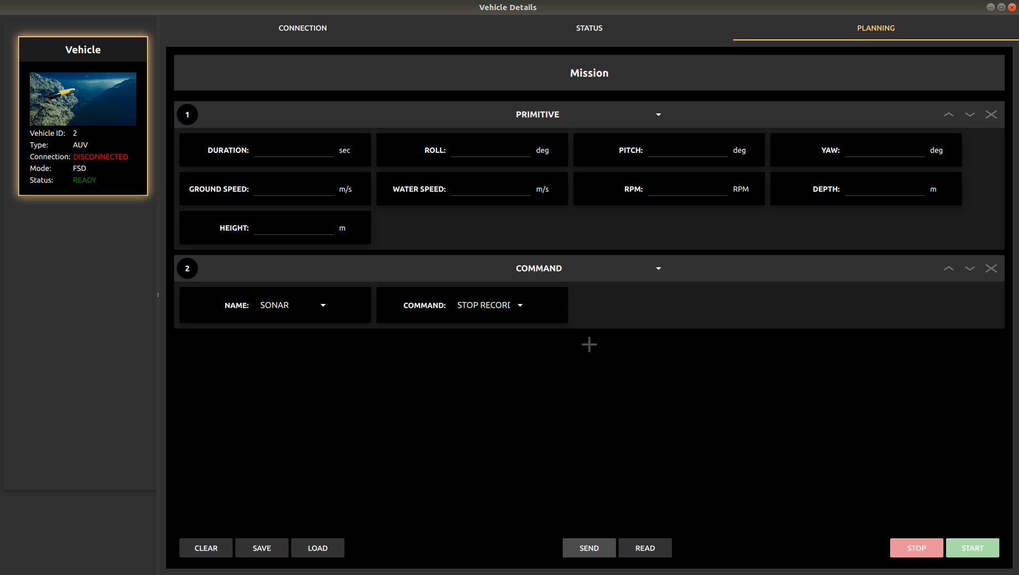The image size is (1019, 575).
Task: Select the AUV vehicle thumbnail image
Action: (83, 99)
